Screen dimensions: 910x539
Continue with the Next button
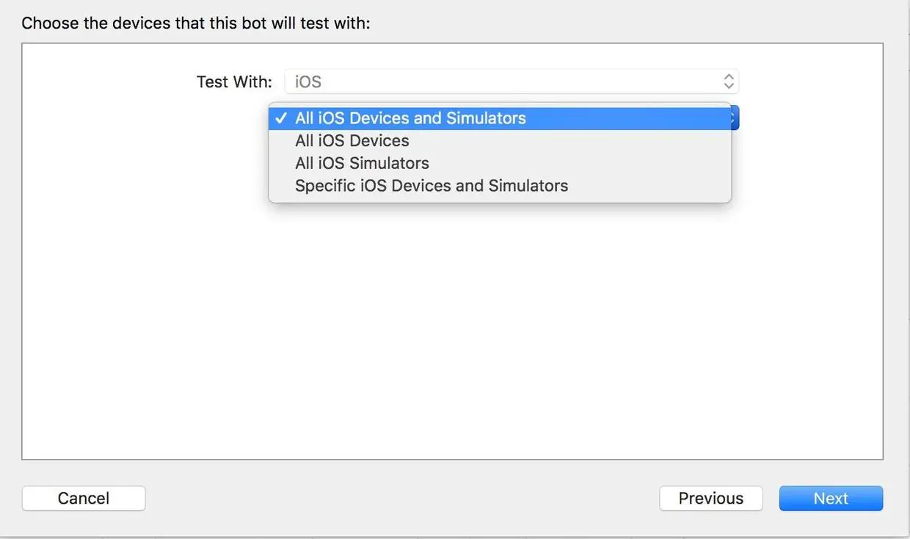tap(831, 498)
